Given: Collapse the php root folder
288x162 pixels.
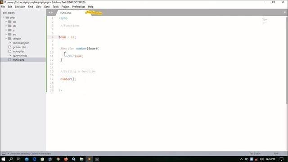Looking at the screenshot, I should (x=4, y=18).
